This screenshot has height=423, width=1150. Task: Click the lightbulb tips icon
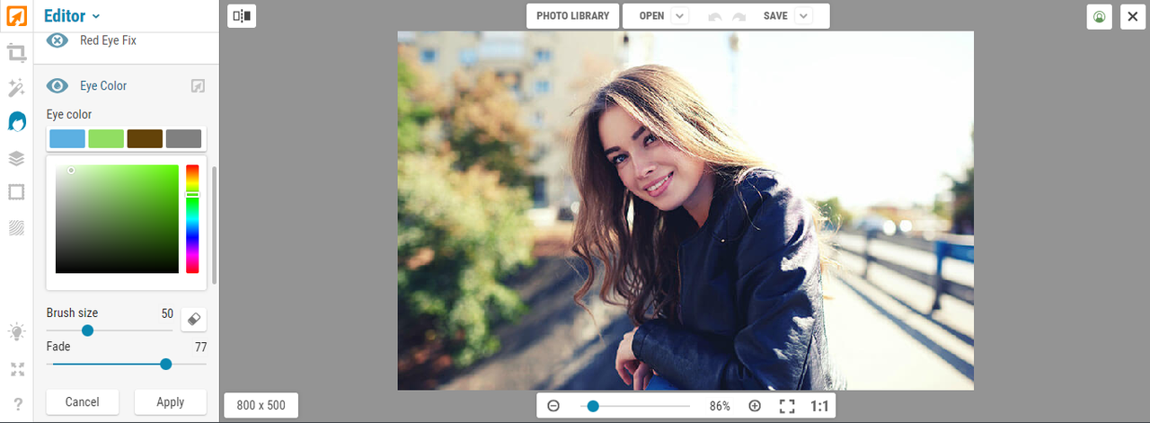pos(16,331)
